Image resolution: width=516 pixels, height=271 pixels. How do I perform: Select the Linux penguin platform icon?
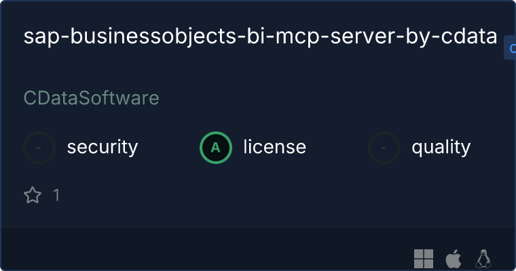coord(483,259)
